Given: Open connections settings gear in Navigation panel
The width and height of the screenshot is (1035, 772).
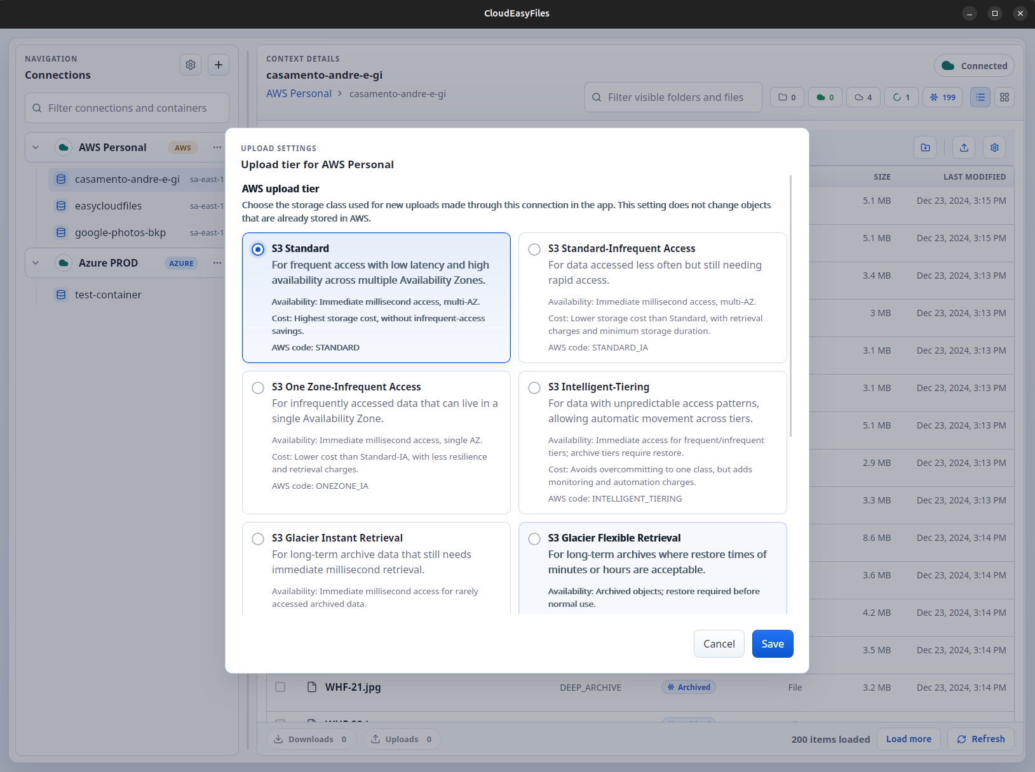Looking at the screenshot, I should pos(191,65).
